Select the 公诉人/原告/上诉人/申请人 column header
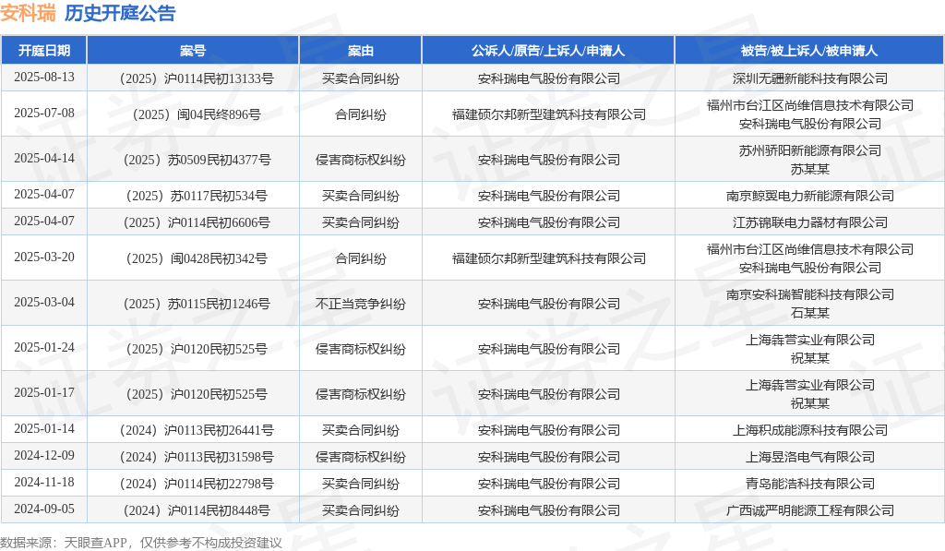945x551 pixels. click(548, 51)
